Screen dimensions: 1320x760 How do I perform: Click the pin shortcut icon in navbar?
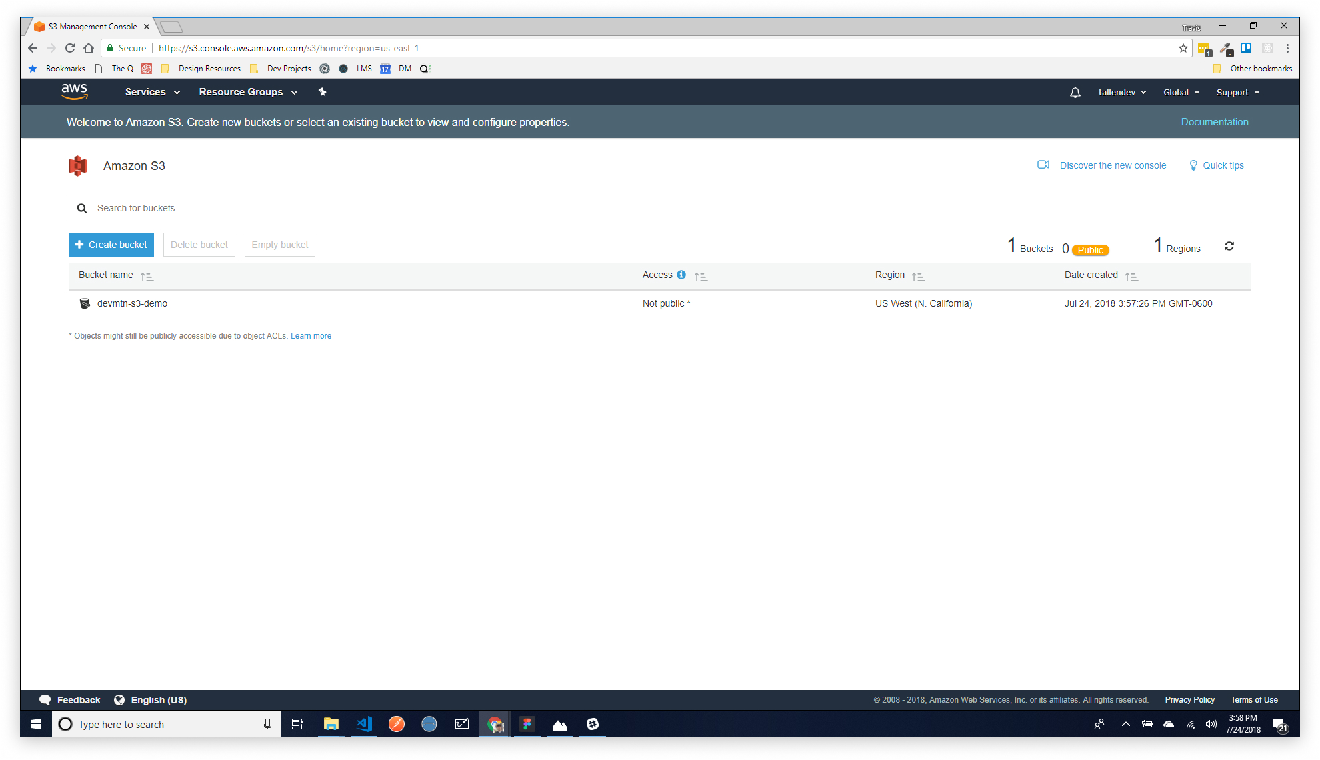[x=323, y=92]
